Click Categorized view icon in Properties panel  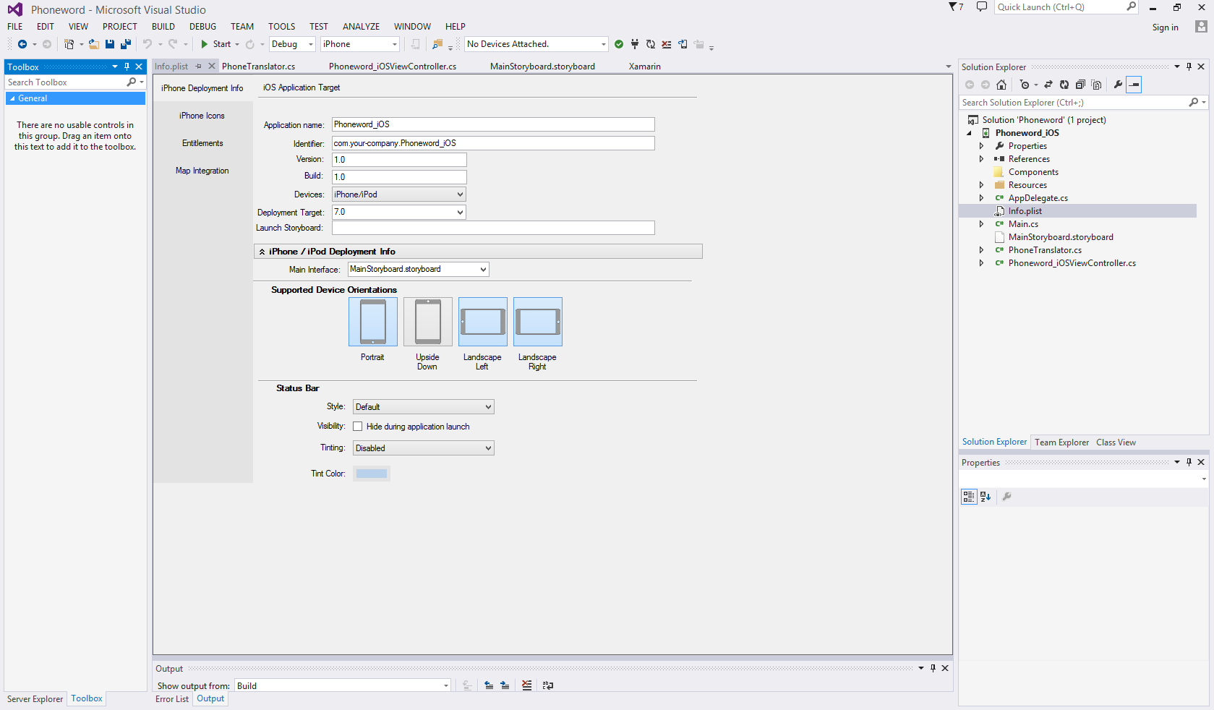[968, 497]
